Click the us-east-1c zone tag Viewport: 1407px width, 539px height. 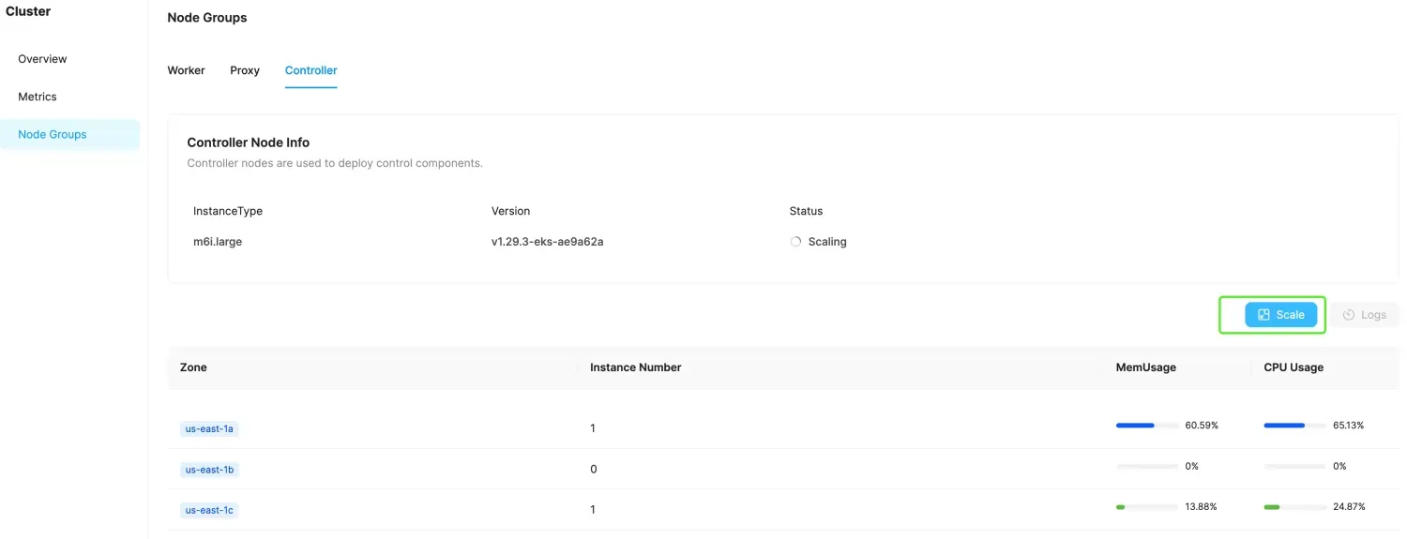[x=209, y=510]
